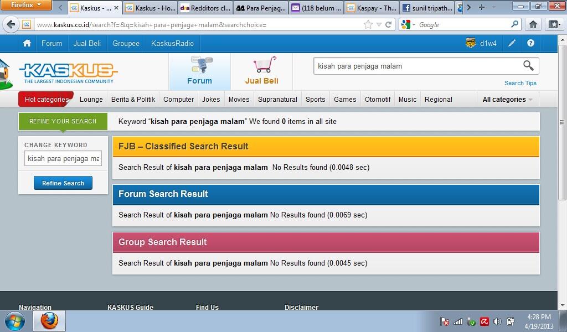Screen dimensions: 567x332
Task: Click the Firefox home button
Action: pos(533,24)
